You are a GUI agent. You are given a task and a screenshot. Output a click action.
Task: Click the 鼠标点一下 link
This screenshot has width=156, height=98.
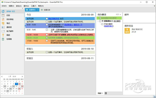[78, 25]
